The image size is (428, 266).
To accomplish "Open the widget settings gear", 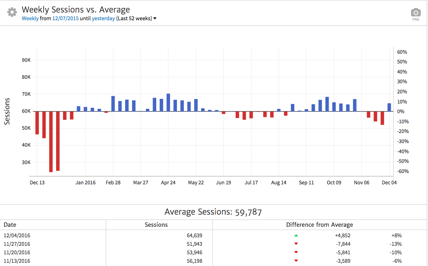I will coord(11,12).
